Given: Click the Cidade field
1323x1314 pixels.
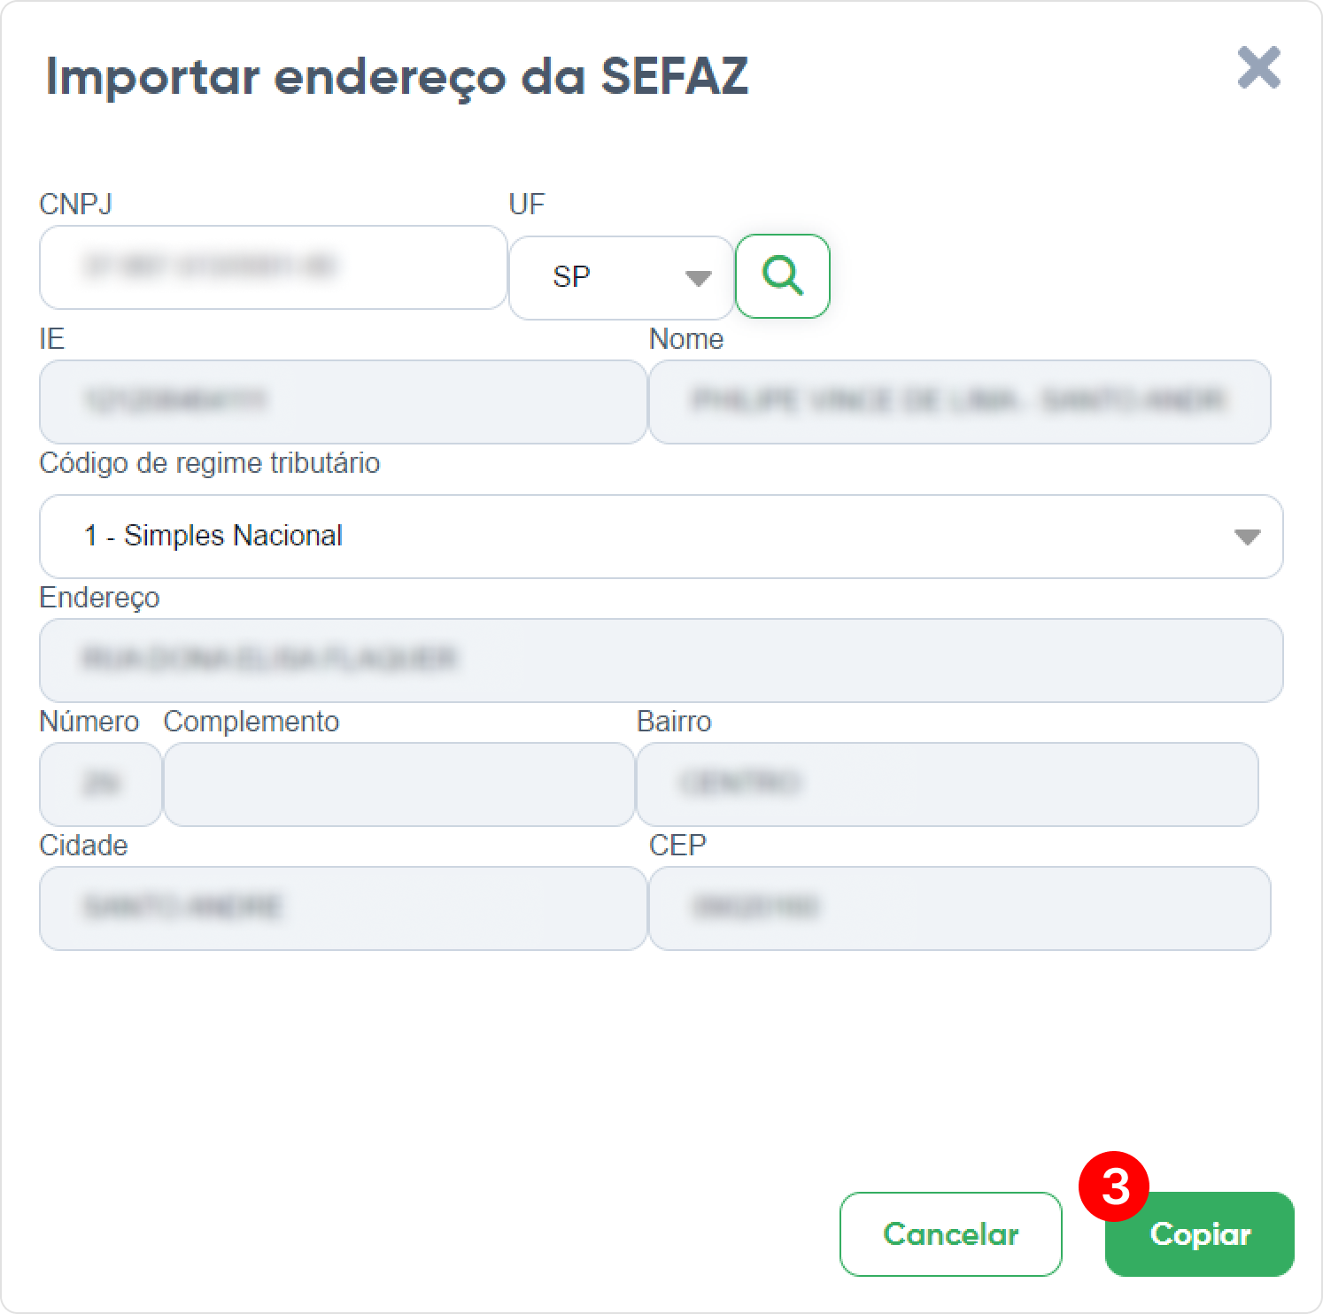Looking at the screenshot, I should click(x=344, y=908).
